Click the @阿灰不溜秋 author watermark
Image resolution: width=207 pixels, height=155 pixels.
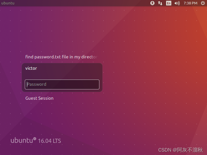click(x=188, y=150)
